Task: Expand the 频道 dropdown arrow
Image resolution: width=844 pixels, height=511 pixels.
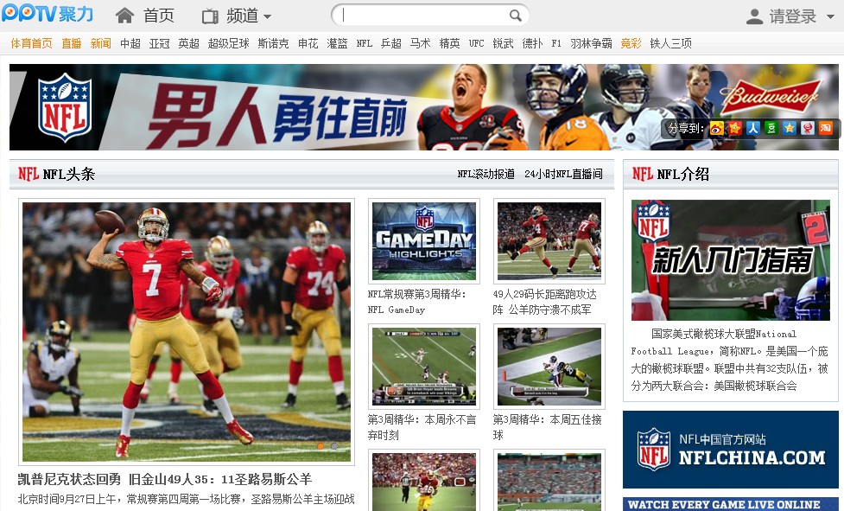Action: (267, 17)
